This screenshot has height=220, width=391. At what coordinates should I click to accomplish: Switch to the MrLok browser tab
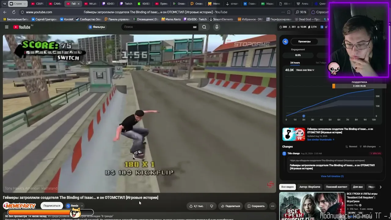click(x=90, y=4)
